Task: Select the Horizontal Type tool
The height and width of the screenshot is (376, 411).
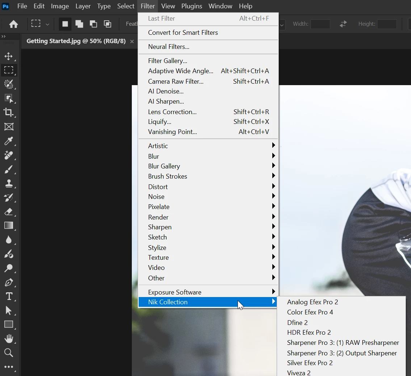Action: 9,297
